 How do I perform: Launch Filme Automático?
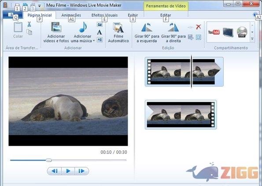118,32
